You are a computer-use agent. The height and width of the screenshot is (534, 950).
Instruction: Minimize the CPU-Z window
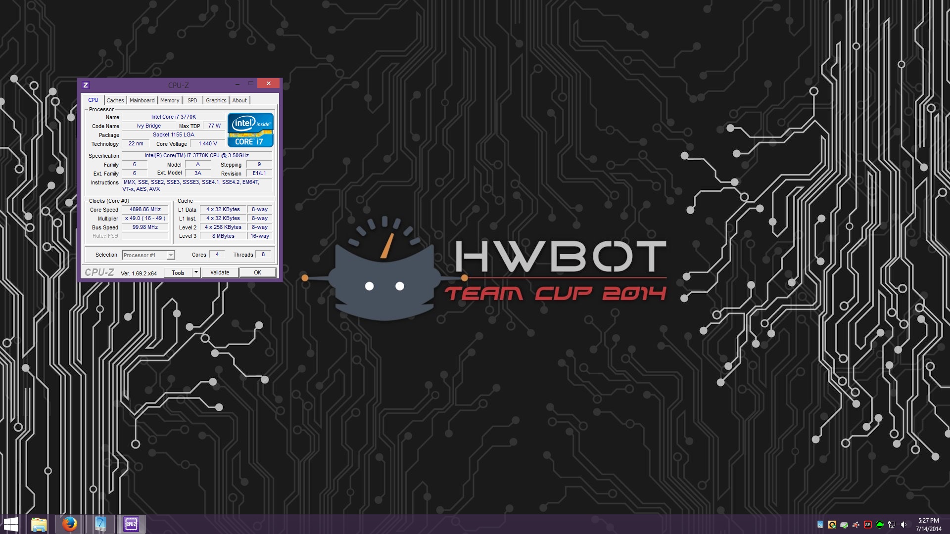[x=237, y=84]
